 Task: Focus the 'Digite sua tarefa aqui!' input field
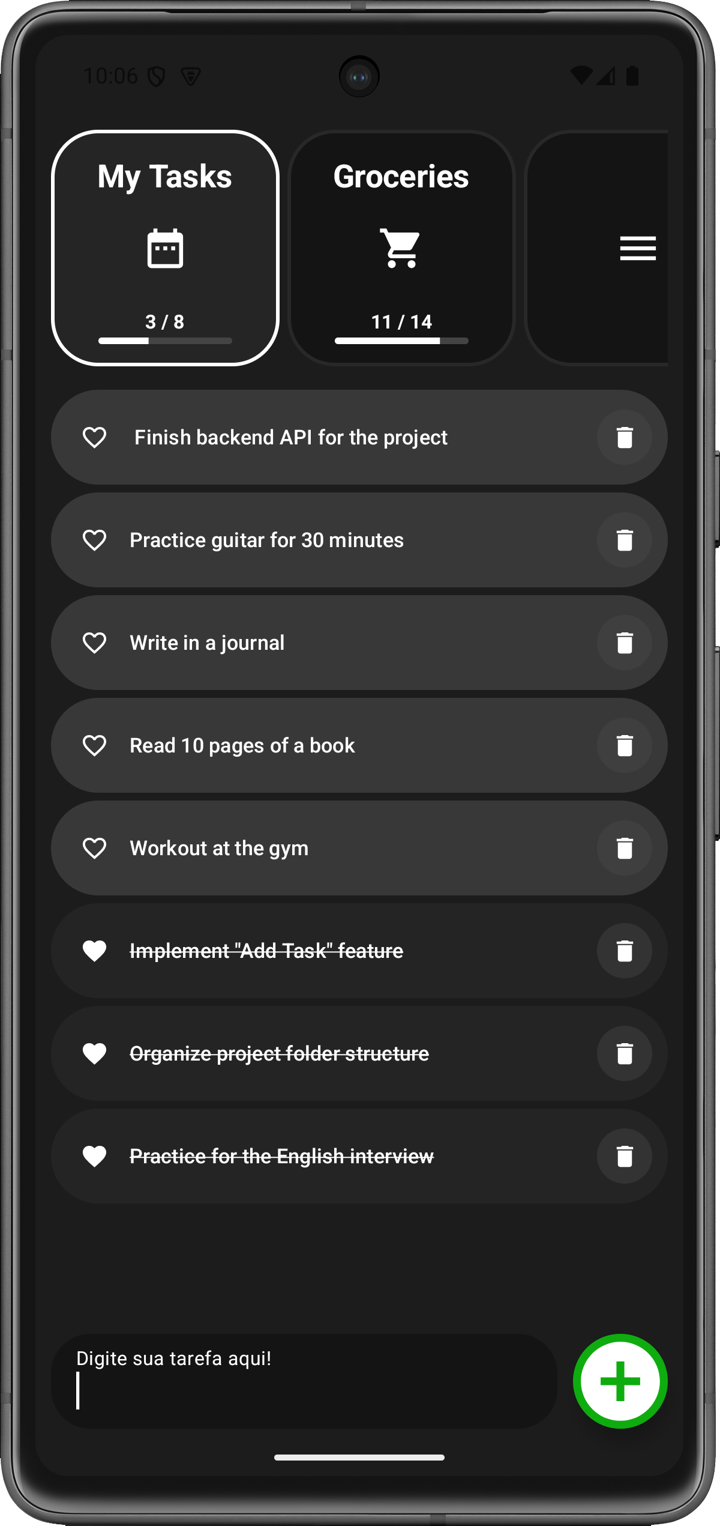(x=304, y=1381)
